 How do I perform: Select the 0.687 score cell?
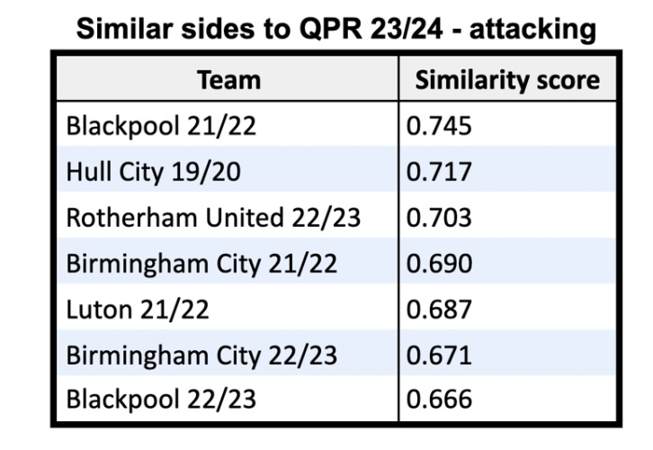click(440, 310)
